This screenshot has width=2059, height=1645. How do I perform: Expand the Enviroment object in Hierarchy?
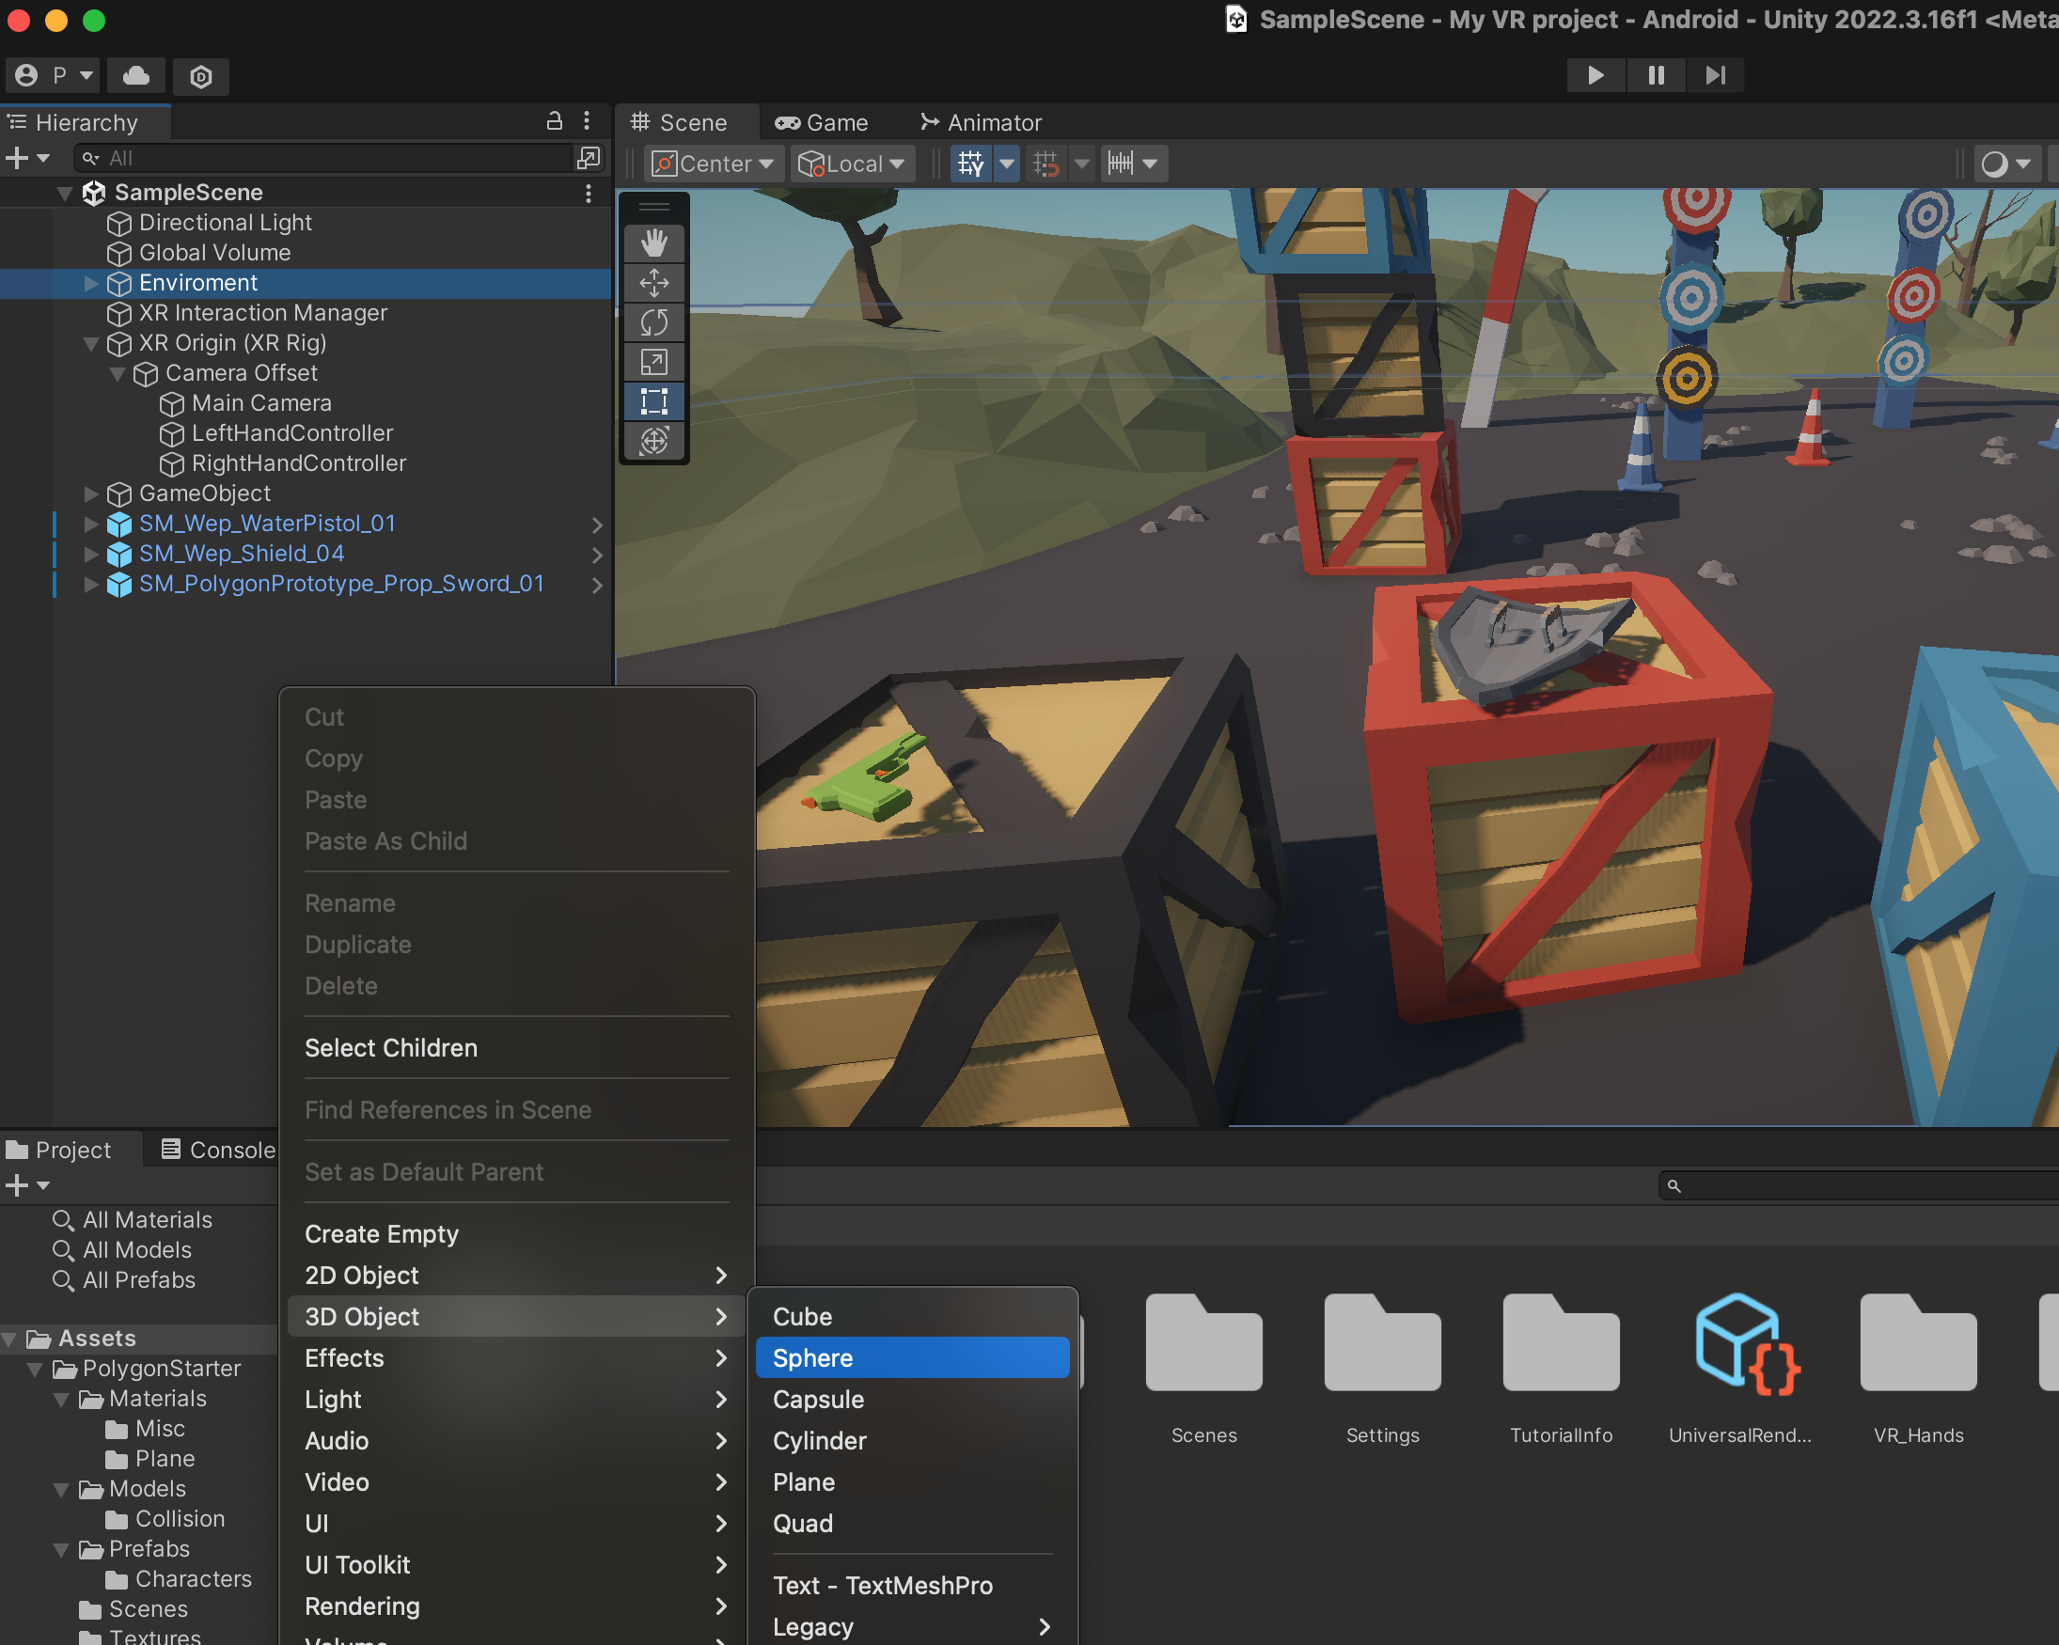(x=92, y=284)
